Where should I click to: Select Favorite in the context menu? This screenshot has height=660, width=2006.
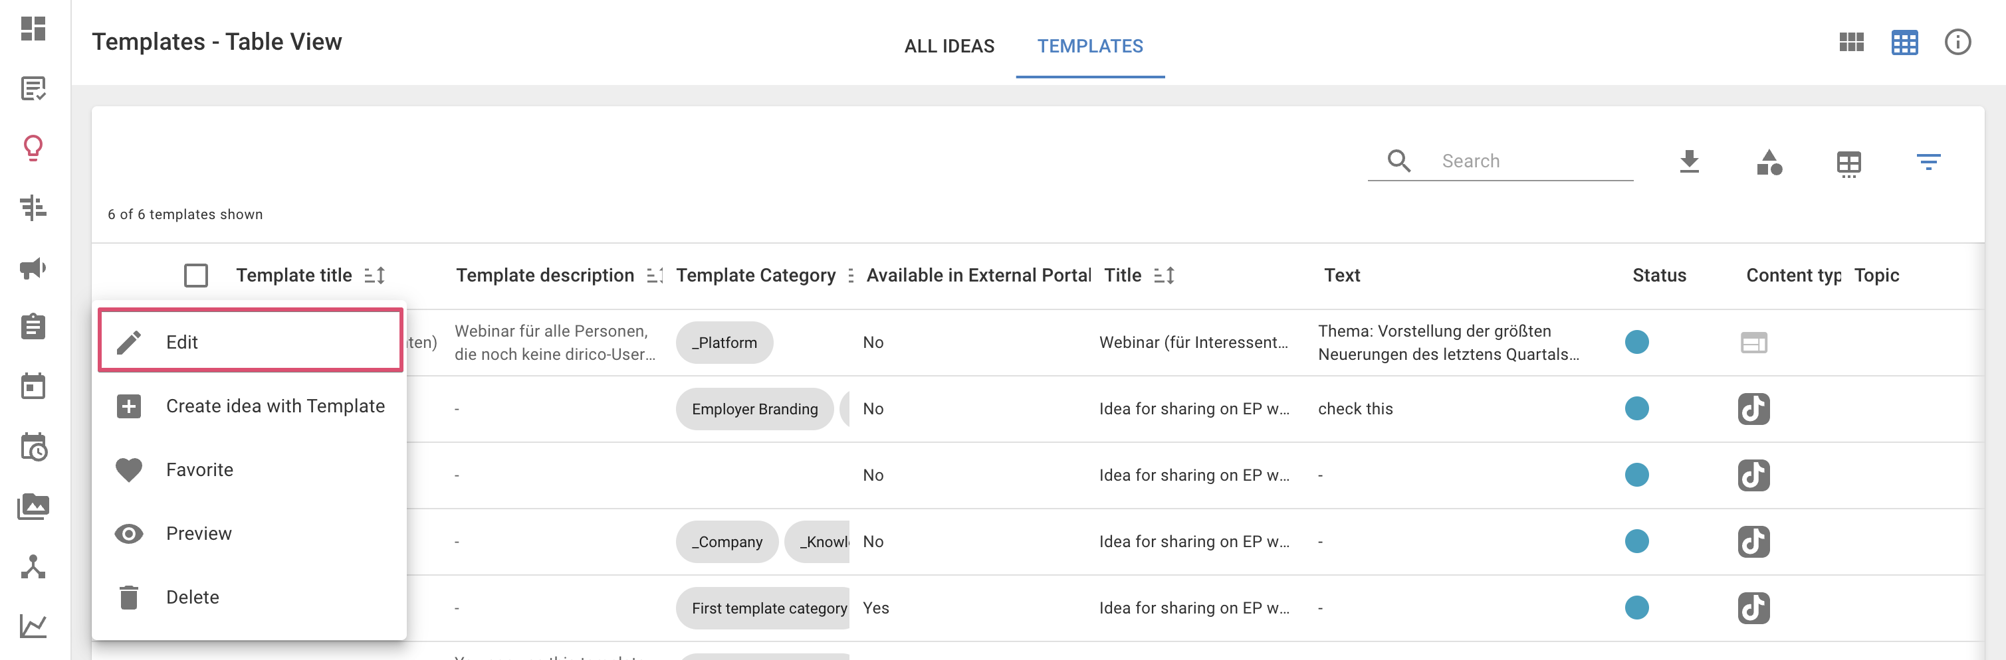pyautogui.click(x=250, y=469)
